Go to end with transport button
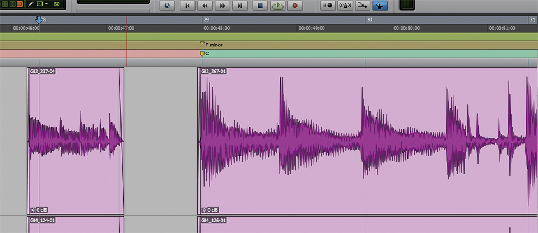This screenshot has width=538, height=233. point(240,6)
